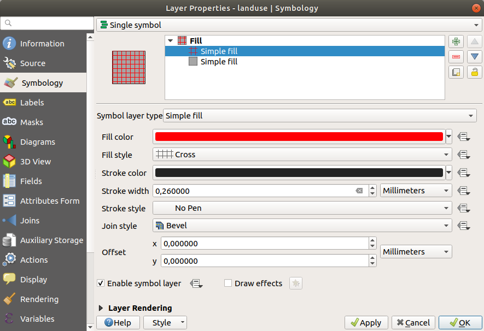Open draw effects customization star
This screenshot has width=484, height=331.
click(295, 283)
